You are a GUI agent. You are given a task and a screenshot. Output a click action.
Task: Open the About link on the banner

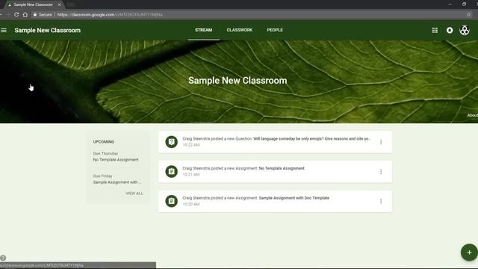click(x=473, y=115)
